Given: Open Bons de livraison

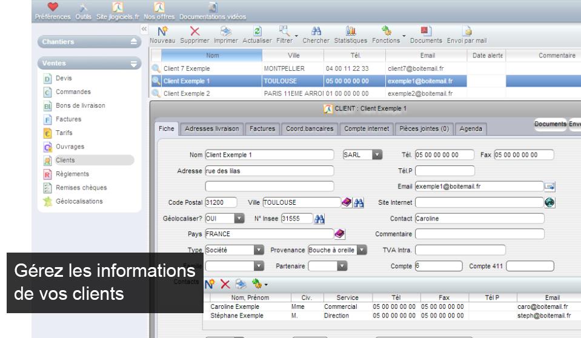Looking at the screenshot, I should point(81,105).
